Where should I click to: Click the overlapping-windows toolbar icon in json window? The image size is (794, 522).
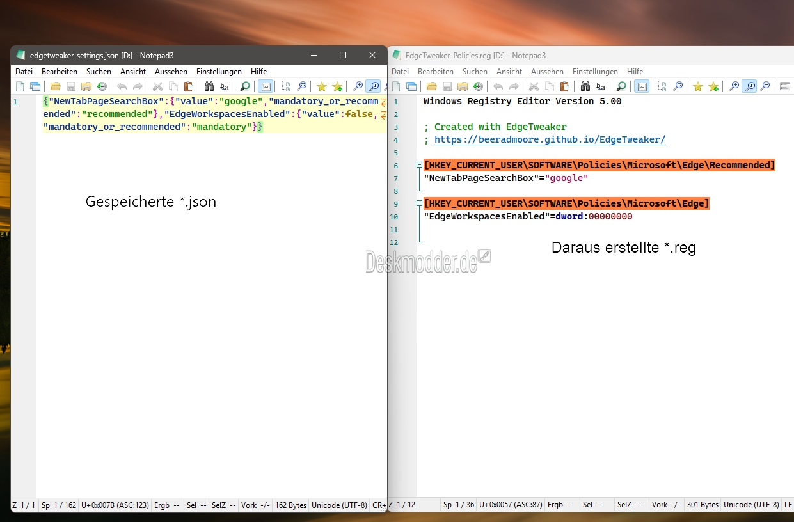[x=35, y=86]
